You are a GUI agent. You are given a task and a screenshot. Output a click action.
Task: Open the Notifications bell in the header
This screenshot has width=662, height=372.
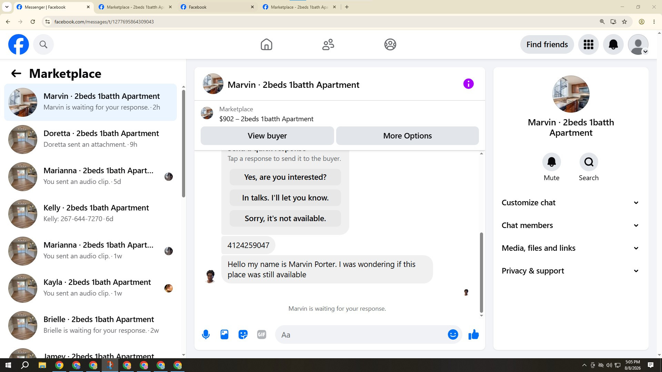613,44
